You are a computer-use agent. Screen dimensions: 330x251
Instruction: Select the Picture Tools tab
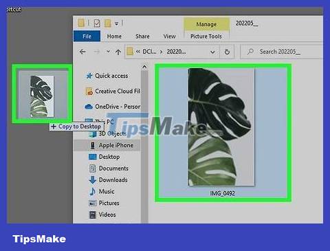(206, 36)
